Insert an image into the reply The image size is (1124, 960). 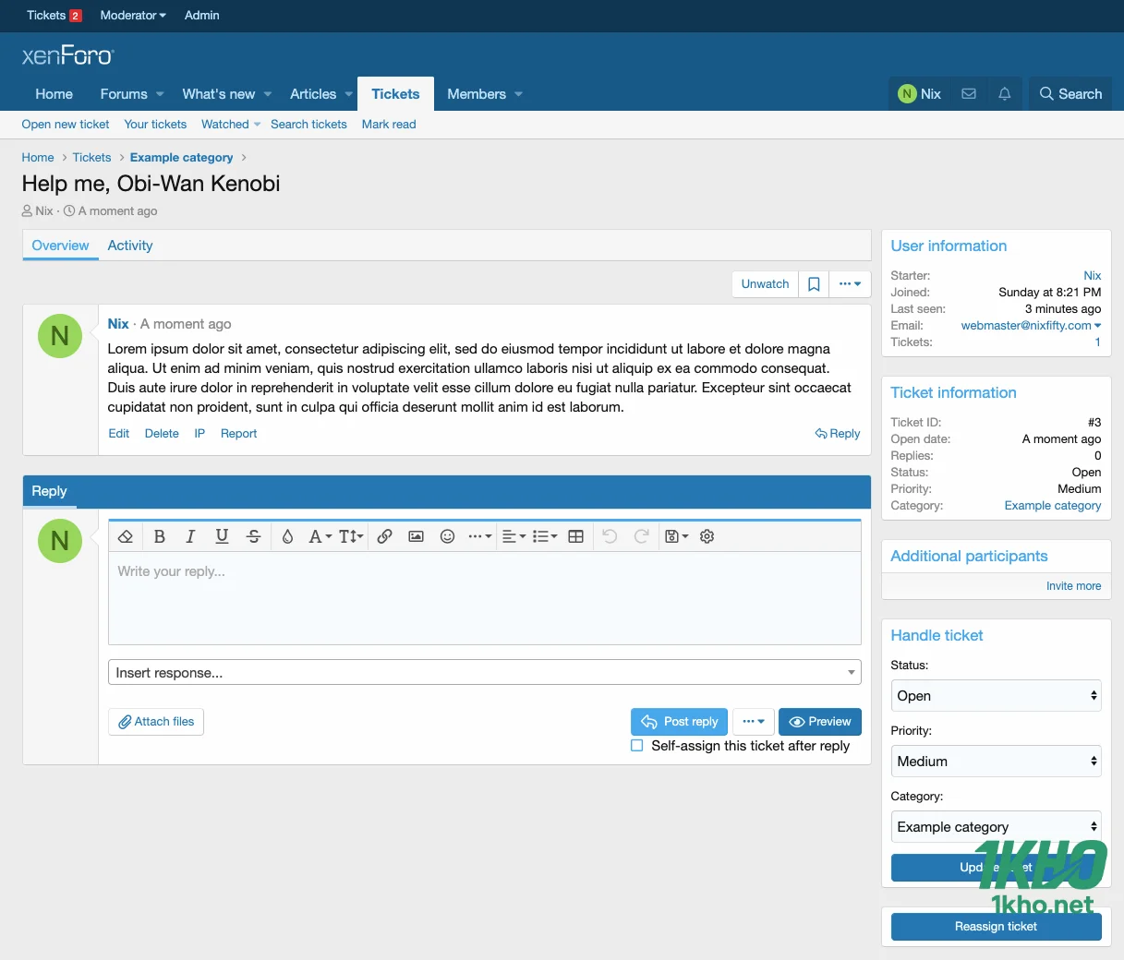click(416, 535)
